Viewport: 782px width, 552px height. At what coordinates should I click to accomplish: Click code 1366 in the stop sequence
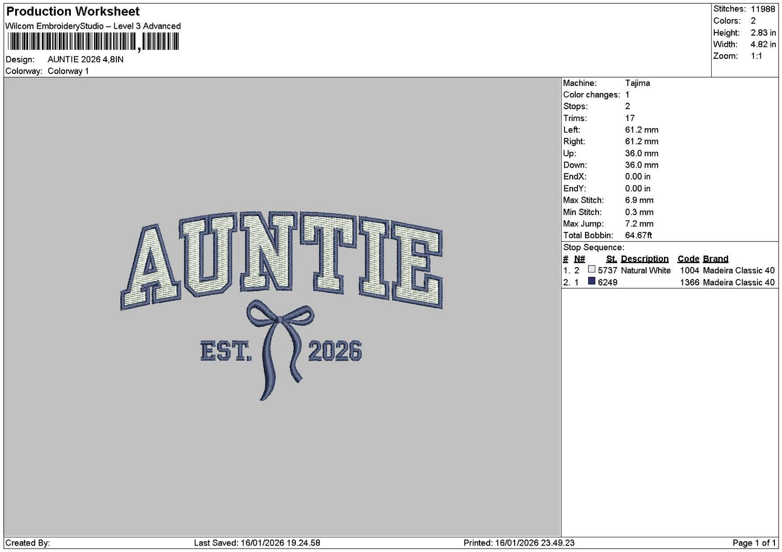(689, 282)
